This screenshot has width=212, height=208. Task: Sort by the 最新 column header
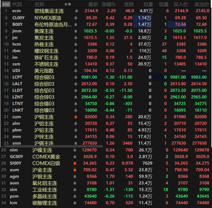pos(93,5)
